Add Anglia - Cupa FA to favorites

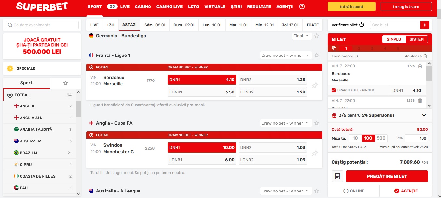pos(317,123)
